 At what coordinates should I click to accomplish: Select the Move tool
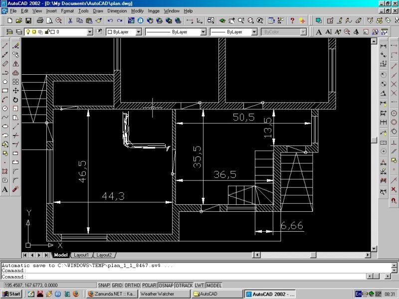(16, 91)
